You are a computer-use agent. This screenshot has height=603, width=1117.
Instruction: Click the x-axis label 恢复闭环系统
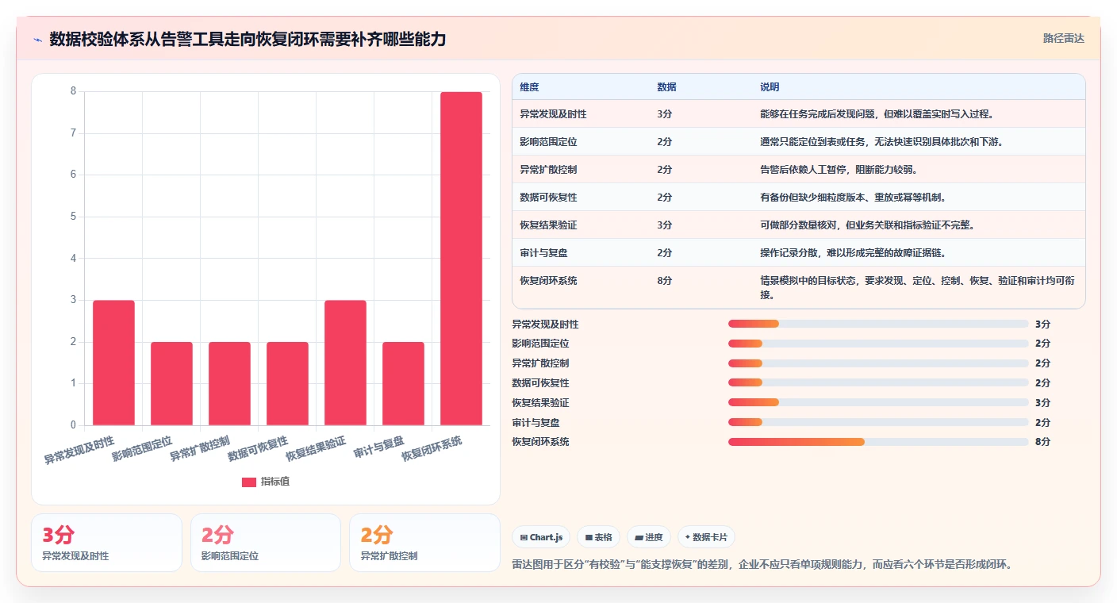click(432, 448)
